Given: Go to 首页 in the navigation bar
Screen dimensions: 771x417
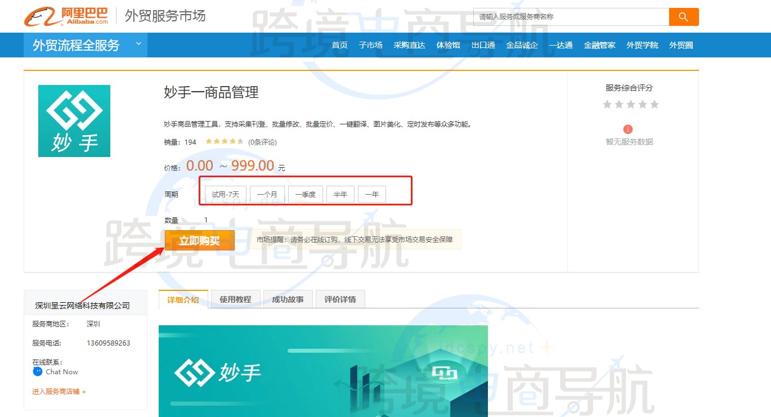Looking at the screenshot, I should (x=339, y=45).
